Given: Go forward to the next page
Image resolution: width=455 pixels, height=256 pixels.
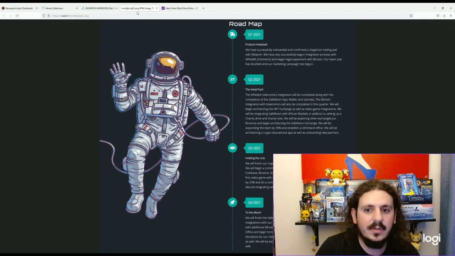Looking at the screenshot, I should (x=10, y=16).
